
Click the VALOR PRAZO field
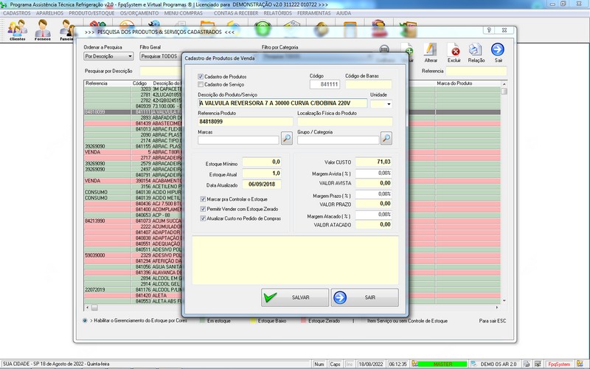pyautogui.click(x=374, y=204)
